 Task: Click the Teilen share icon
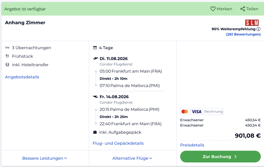(243, 9)
